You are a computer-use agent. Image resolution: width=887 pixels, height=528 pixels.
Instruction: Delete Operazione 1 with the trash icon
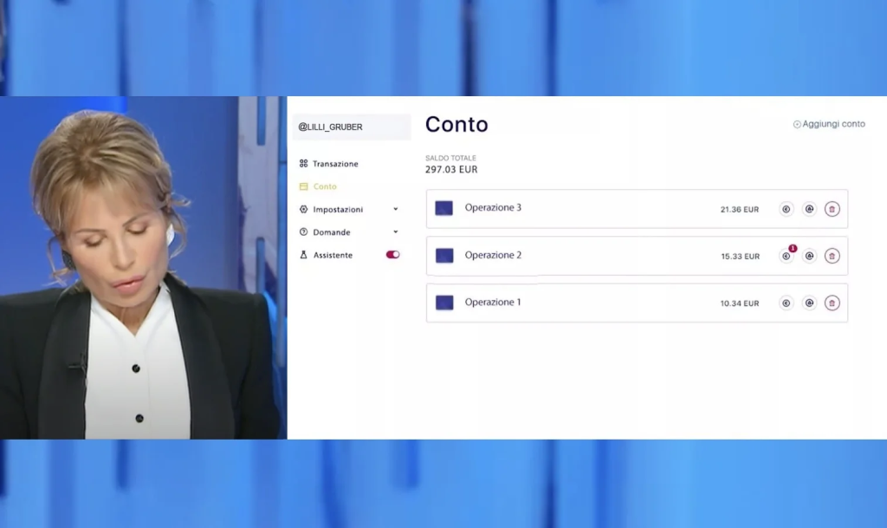pos(832,303)
